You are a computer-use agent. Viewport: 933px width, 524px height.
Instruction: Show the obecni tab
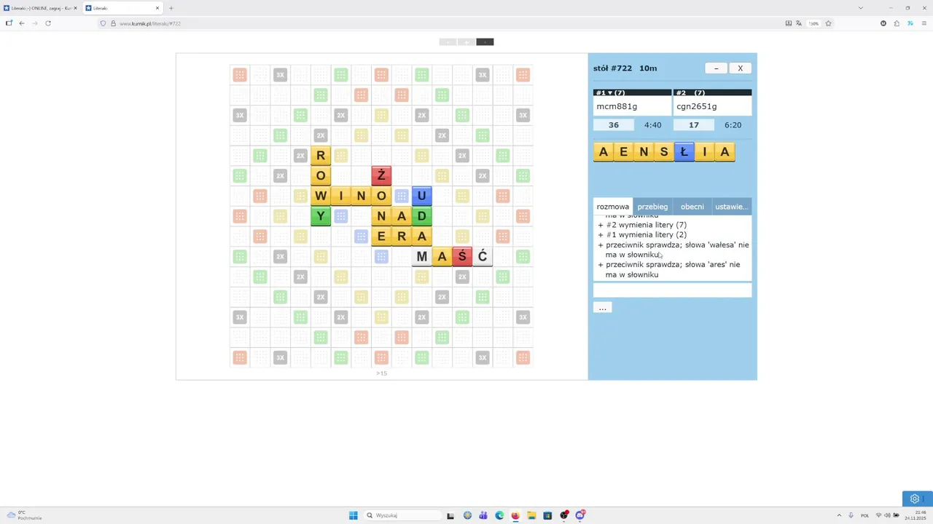[x=692, y=207]
